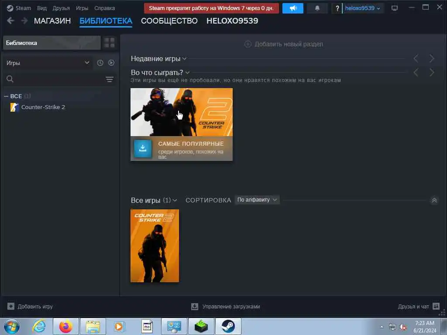Click the green block app taskbar icon
Screen dimensions: 447x335
click(x=202, y=326)
